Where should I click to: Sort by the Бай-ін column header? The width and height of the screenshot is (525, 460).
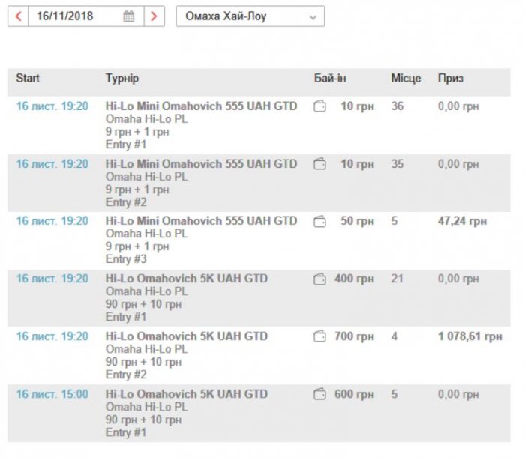tap(330, 78)
